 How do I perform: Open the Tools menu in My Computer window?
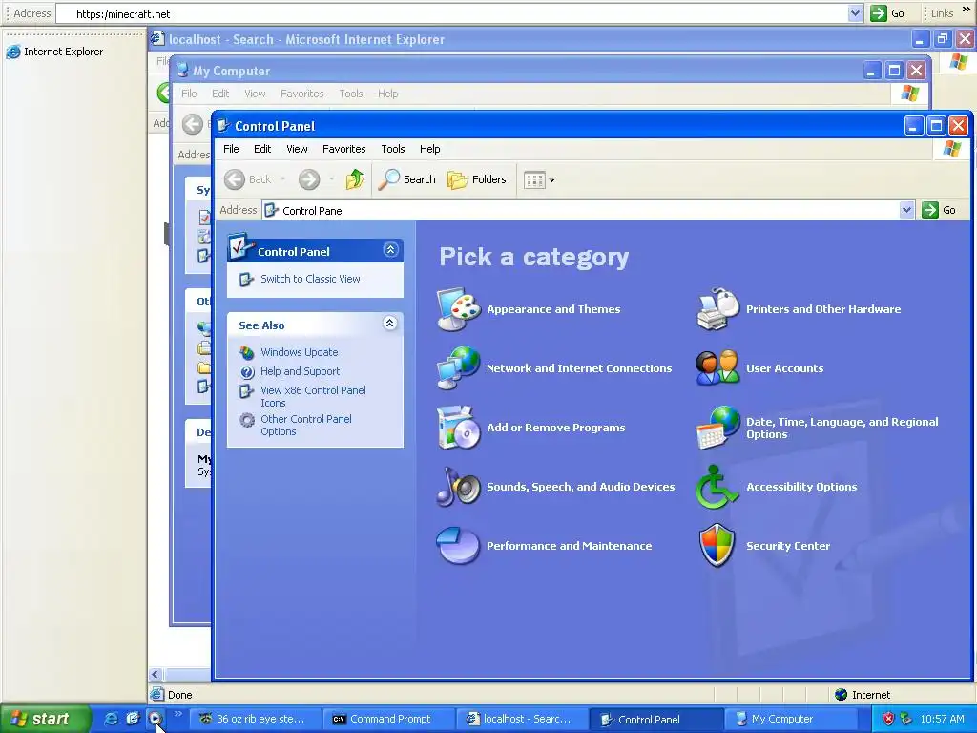[351, 94]
